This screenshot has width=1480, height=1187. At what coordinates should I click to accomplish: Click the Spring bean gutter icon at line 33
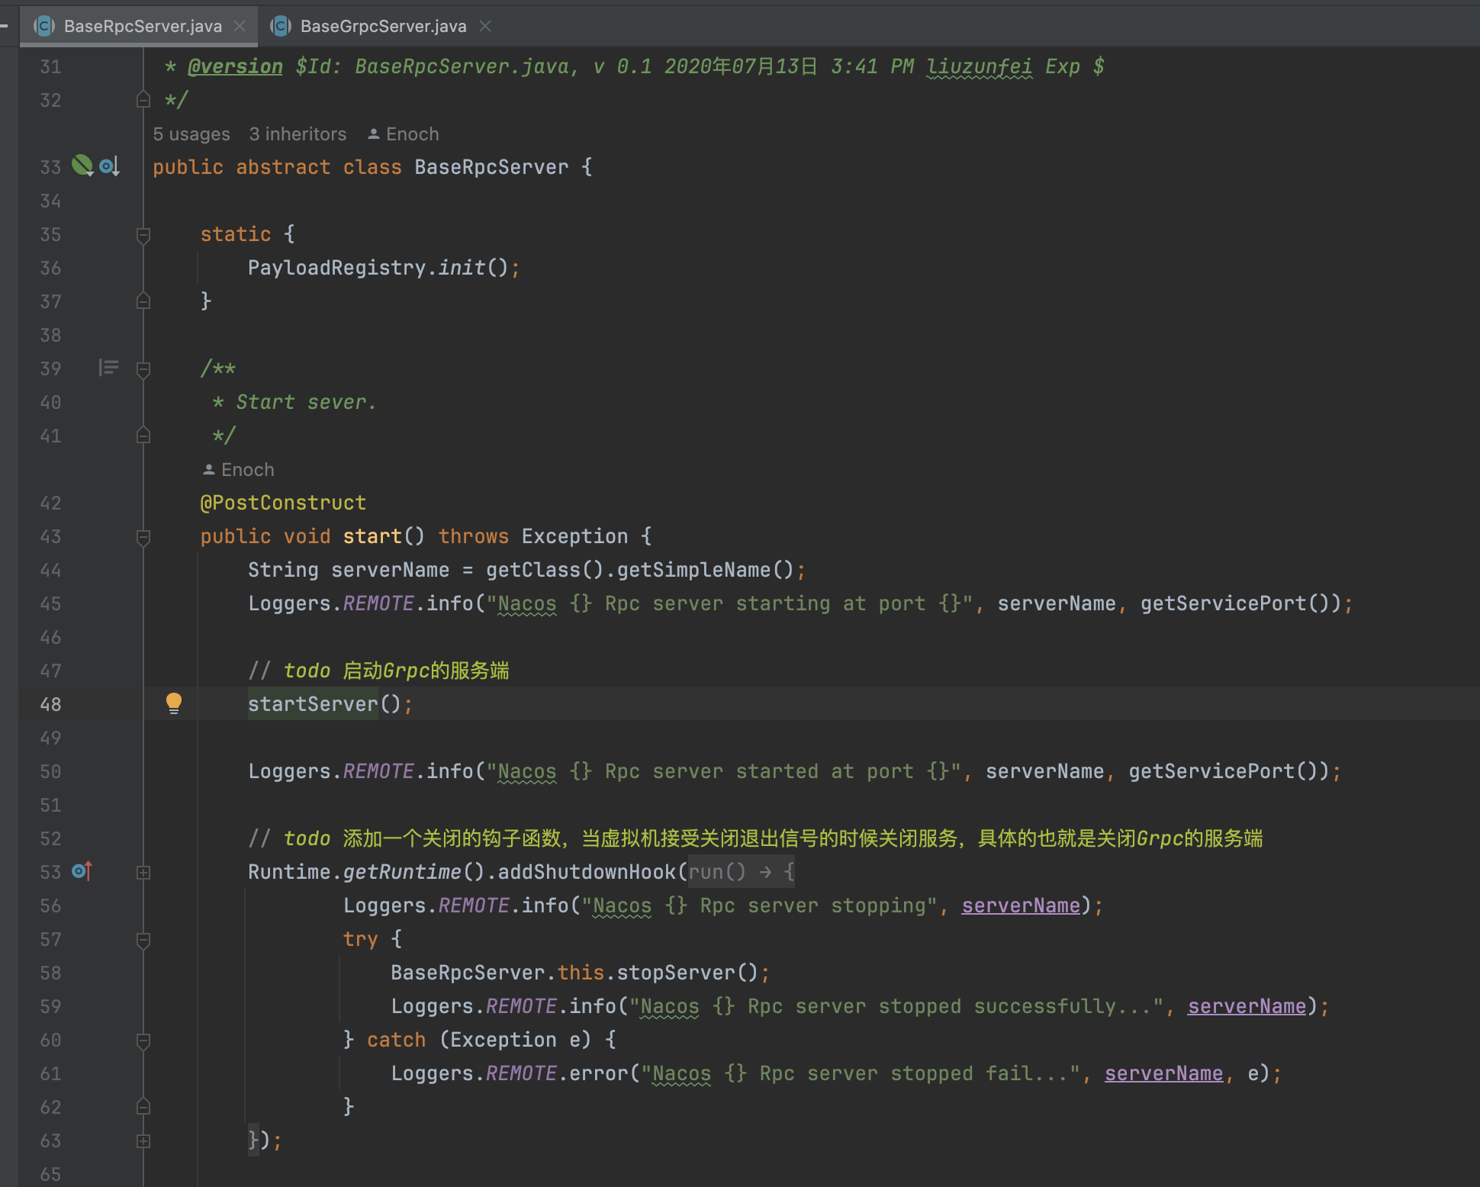[82, 166]
